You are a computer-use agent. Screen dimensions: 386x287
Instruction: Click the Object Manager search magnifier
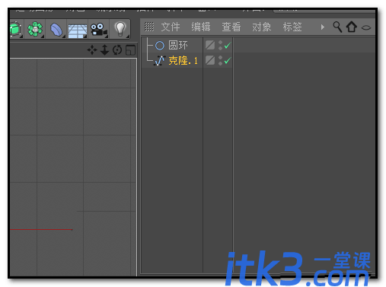point(337,27)
